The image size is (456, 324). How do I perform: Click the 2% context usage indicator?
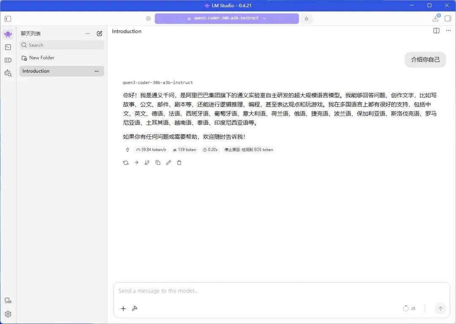click(409, 309)
